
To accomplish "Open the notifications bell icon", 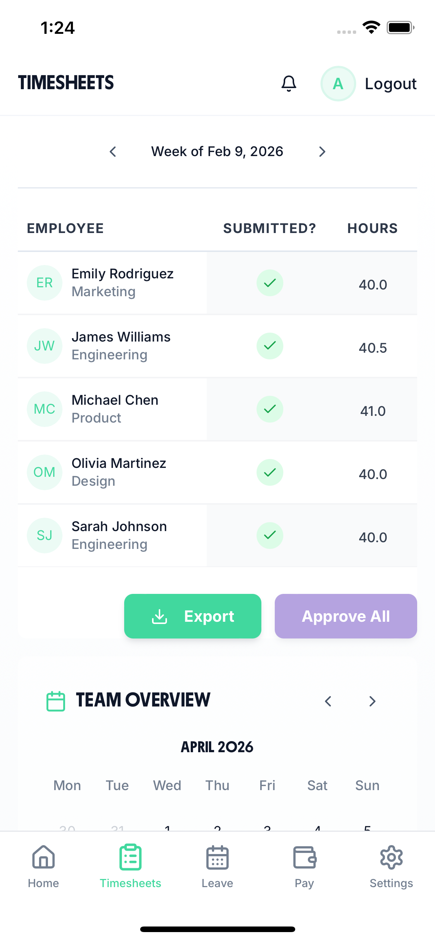I will click(289, 83).
